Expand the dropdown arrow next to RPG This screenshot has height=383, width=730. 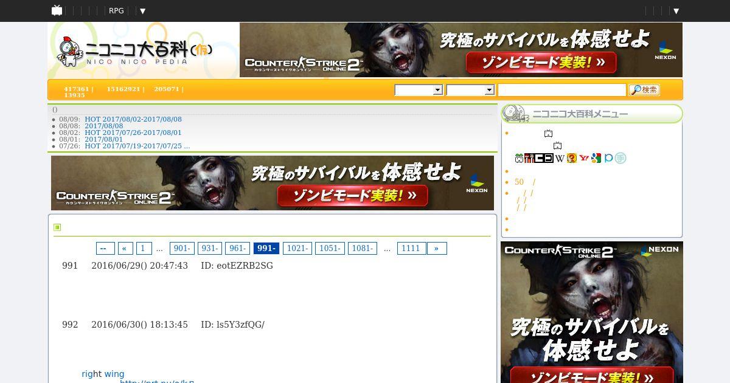(142, 11)
